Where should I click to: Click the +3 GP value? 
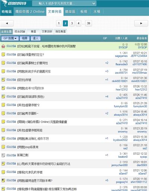tap(107, 71)
